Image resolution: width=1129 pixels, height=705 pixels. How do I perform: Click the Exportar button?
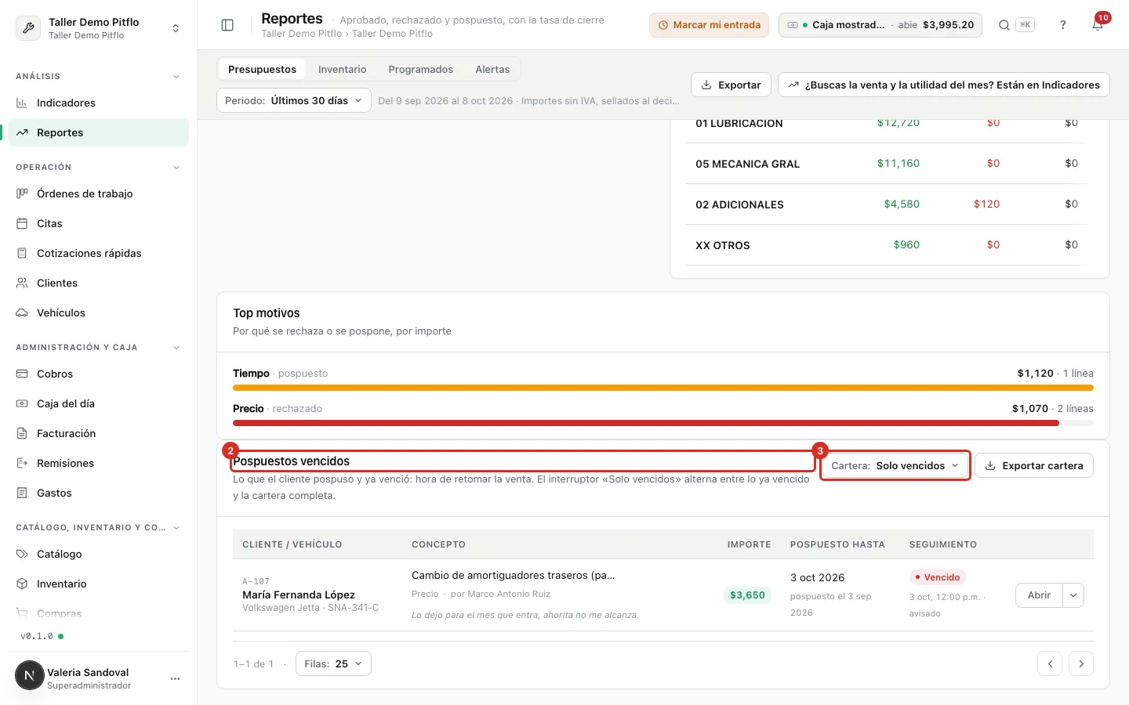click(x=731, y=85)
